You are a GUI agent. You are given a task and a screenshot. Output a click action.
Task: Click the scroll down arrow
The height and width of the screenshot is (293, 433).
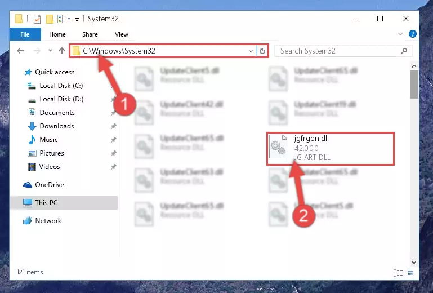[414, 263]
